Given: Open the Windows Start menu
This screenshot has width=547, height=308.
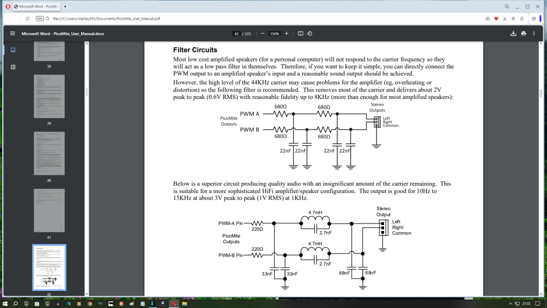Looking at the screenshot, I should click(x=5, y=304).
